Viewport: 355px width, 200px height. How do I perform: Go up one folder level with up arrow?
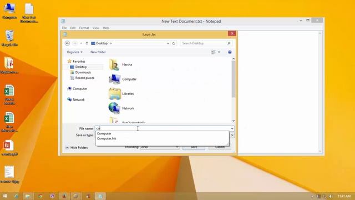(87, 43)
